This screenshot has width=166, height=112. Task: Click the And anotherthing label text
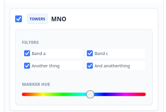112,66
